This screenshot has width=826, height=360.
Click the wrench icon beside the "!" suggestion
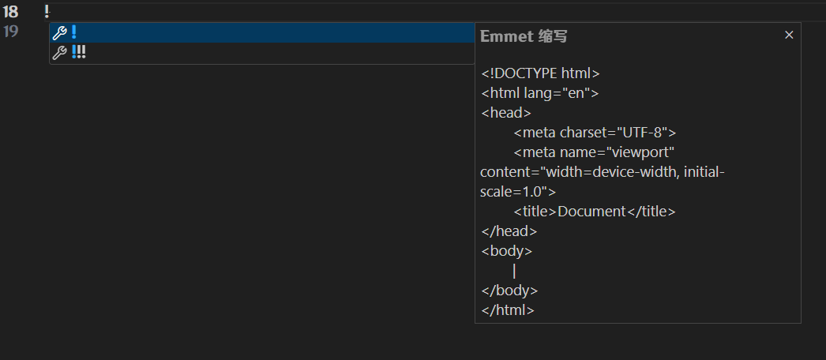coord(59,33)
